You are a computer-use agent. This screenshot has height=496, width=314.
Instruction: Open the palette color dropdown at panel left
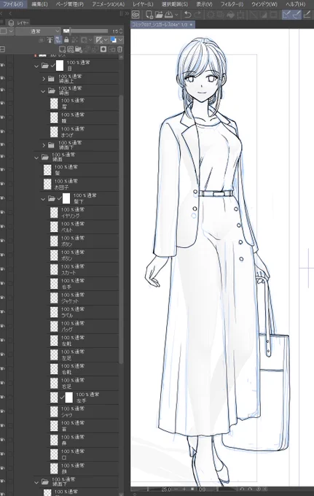pyautogui.click(x=12, y=31)
